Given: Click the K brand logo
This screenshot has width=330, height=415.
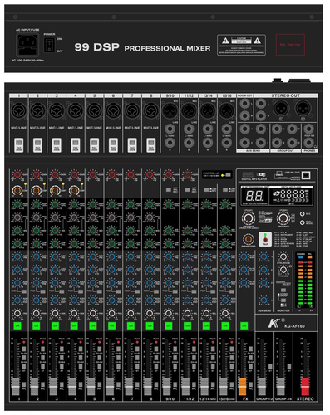Looking at the screenshot, I should click(x=273, y=324).
